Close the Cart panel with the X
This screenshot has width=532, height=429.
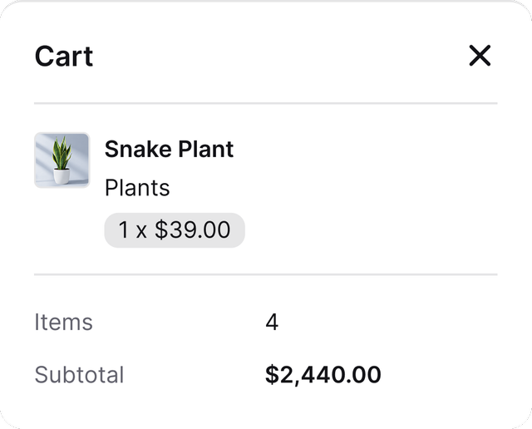(480, 56)
